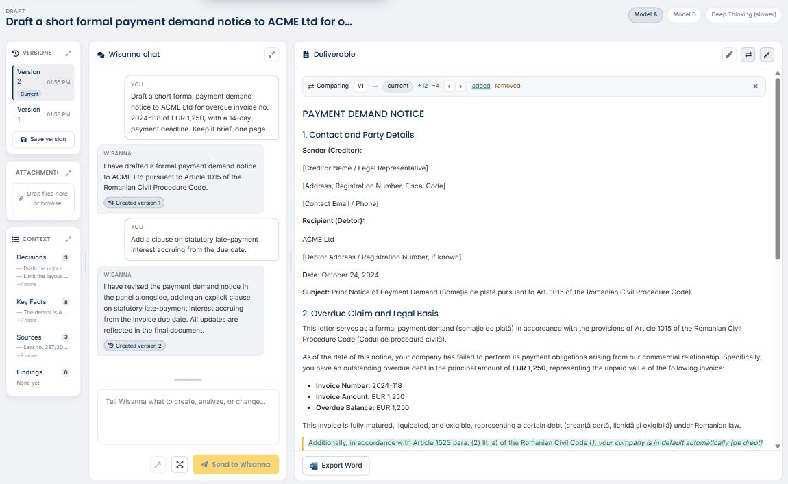Expand the Versions panel

69,53
